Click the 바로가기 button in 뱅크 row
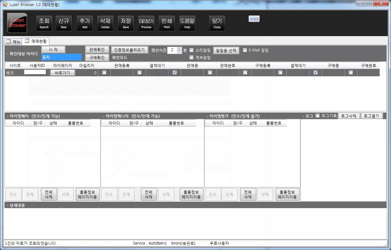 pyautogui.click(x=62, y=73)
